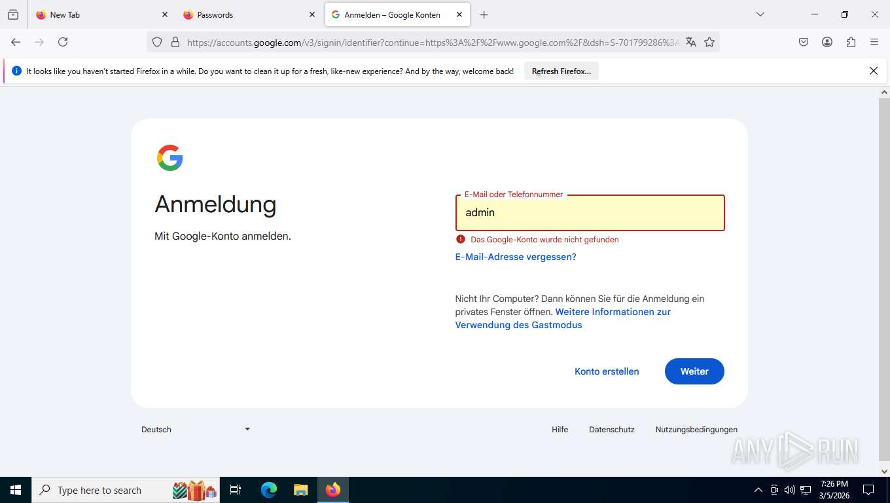Show hidden system tray icons
This screenshot has width=890, height=503.
point(758,490)
